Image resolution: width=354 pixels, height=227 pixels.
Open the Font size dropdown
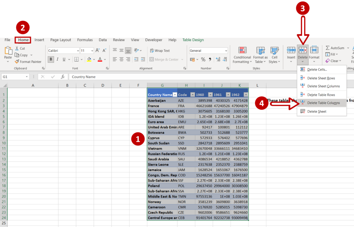92,50
